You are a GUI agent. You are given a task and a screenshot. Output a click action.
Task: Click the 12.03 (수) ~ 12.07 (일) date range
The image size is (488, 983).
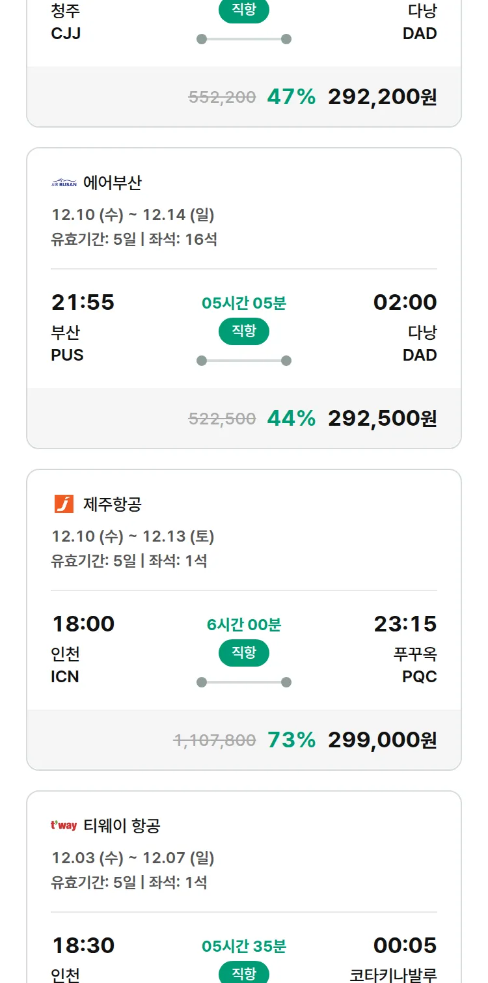point(133,858)
